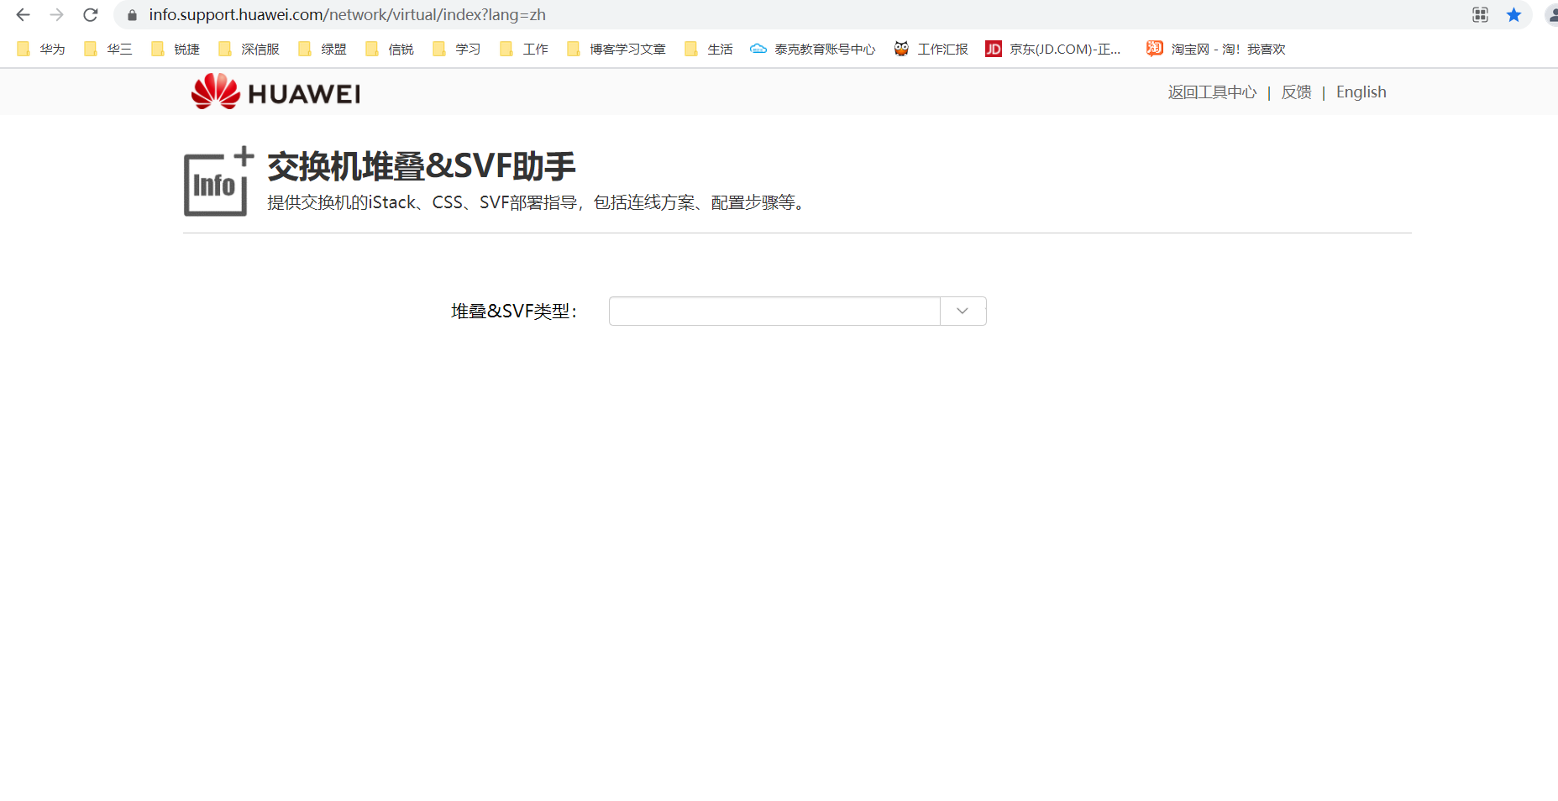Open the 华为 bookmarks folder
This screenshot has width=1558, height=801.
[x=40, y=49]
